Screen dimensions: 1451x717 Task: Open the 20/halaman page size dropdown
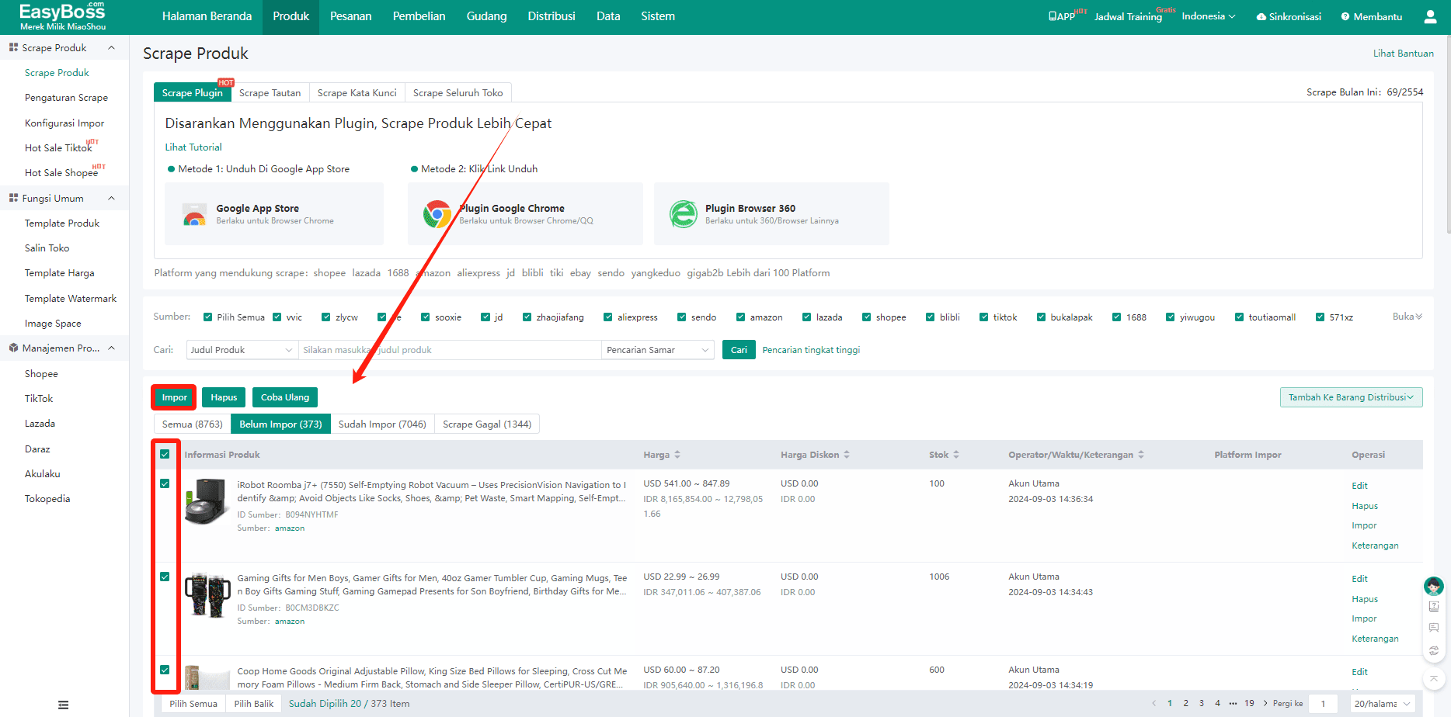1382,704
